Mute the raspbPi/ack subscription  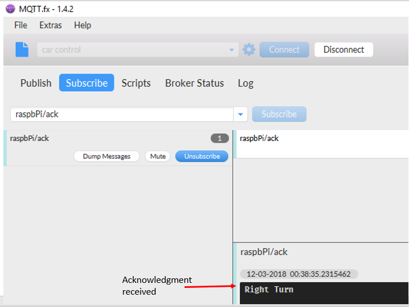tap(158, 157)
